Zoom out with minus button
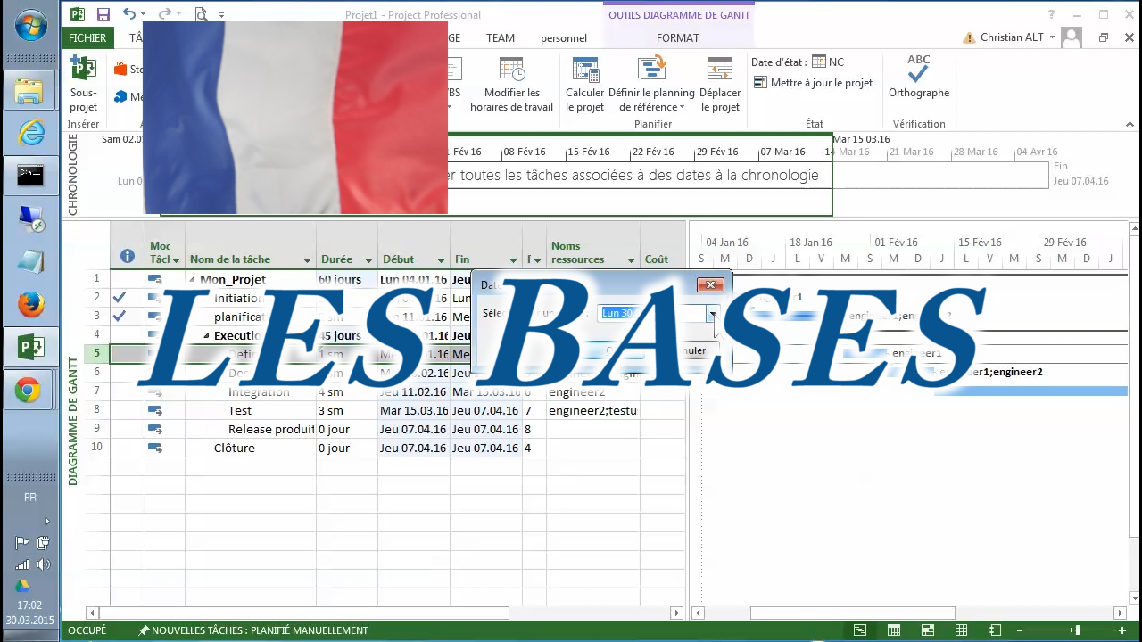1142x642 pixels. pos(1021,630)
